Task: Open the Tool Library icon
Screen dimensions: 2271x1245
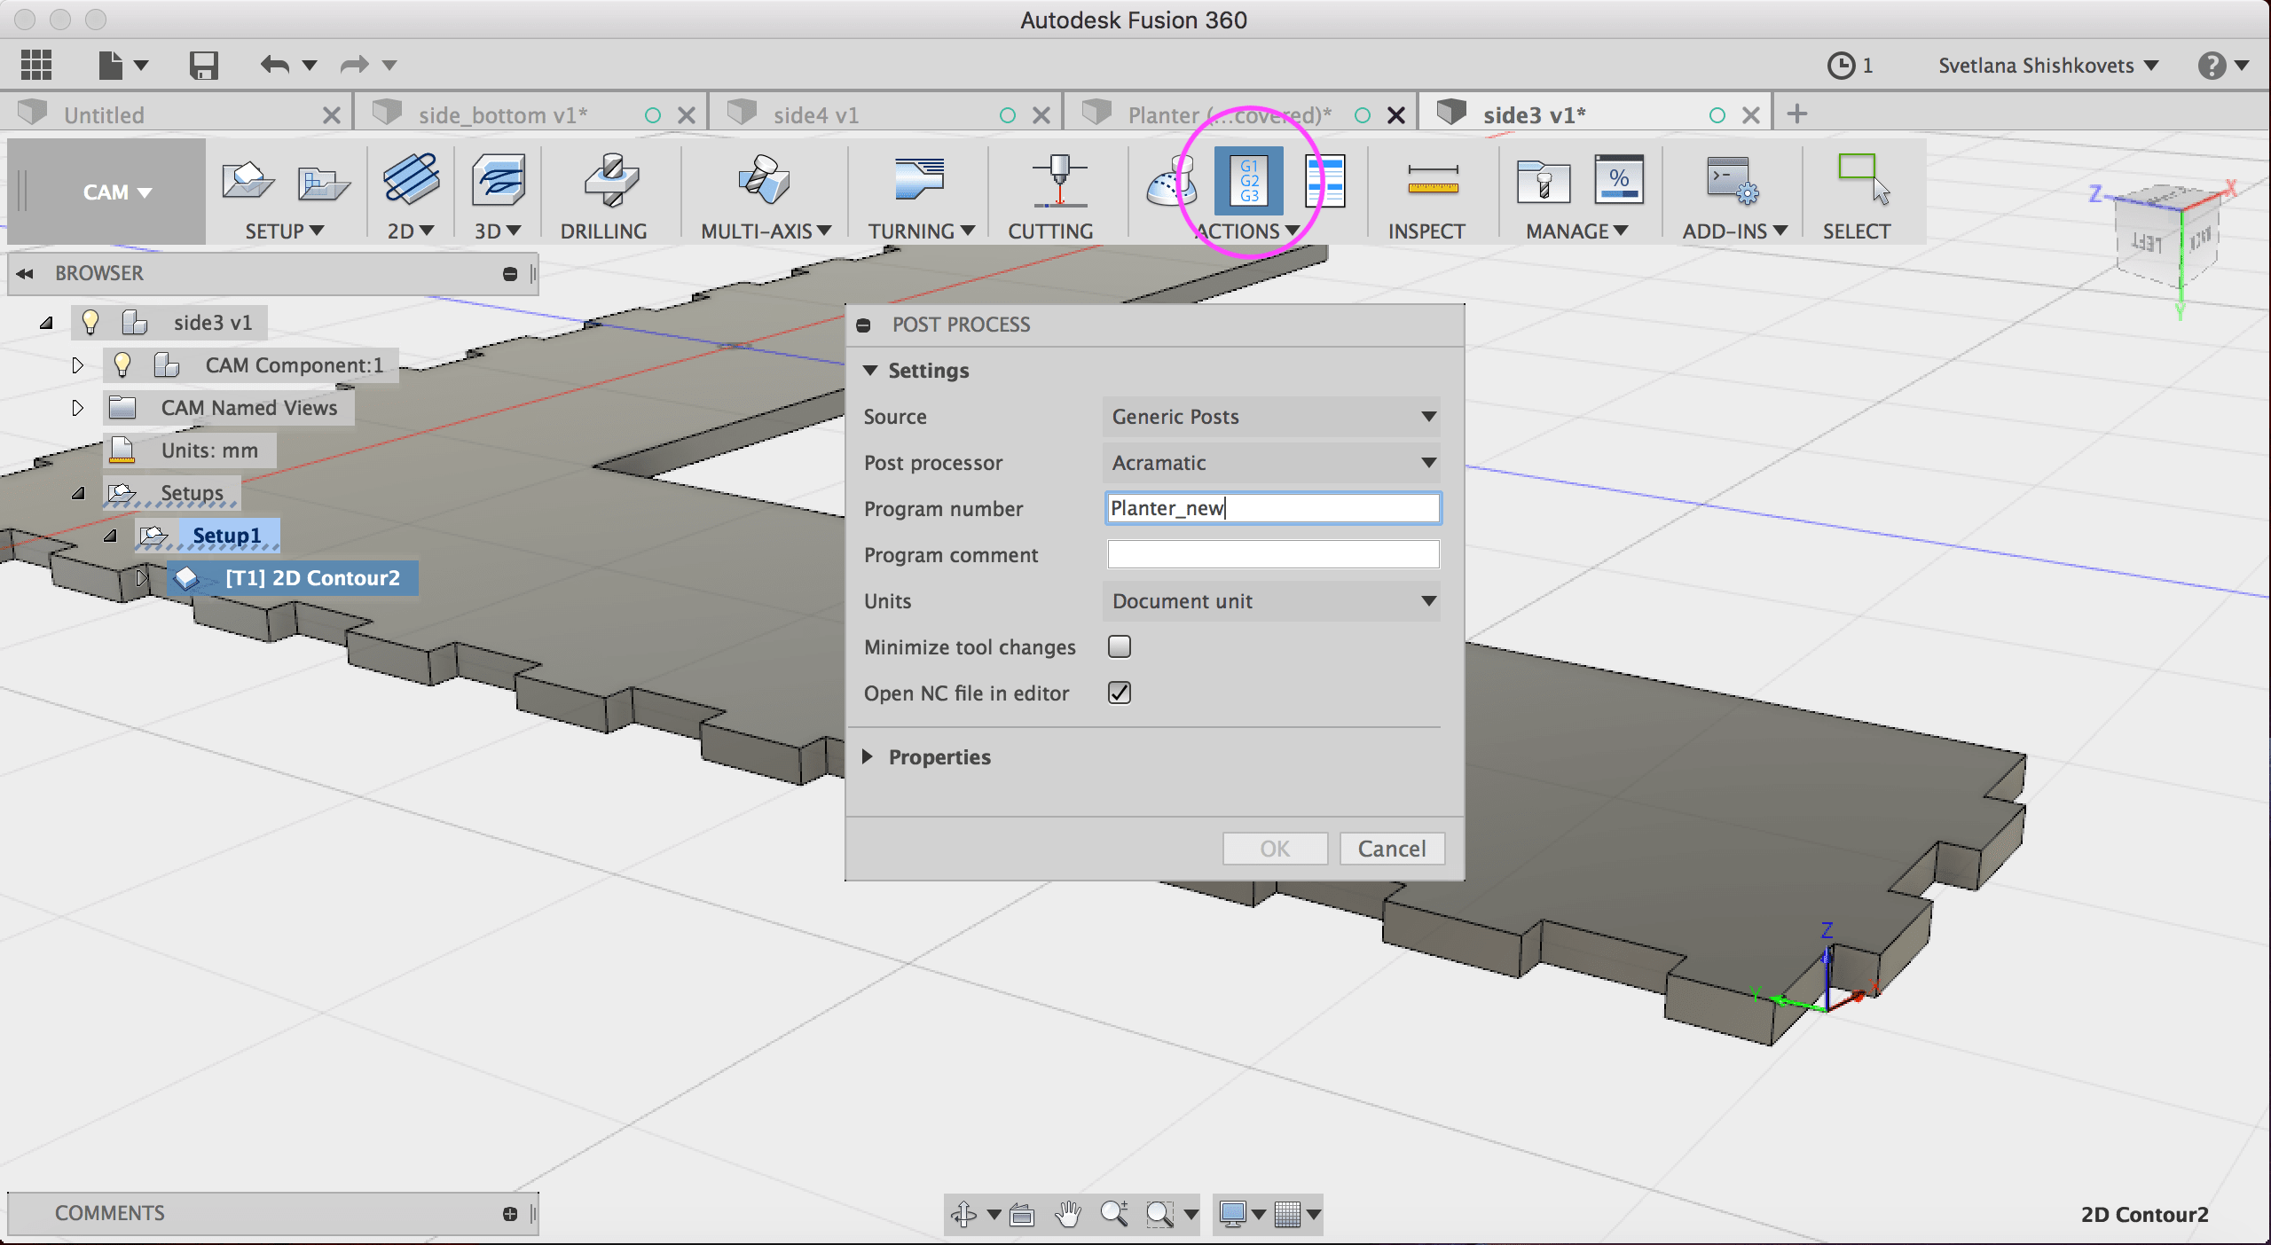Action: (x=1544, y=181)
